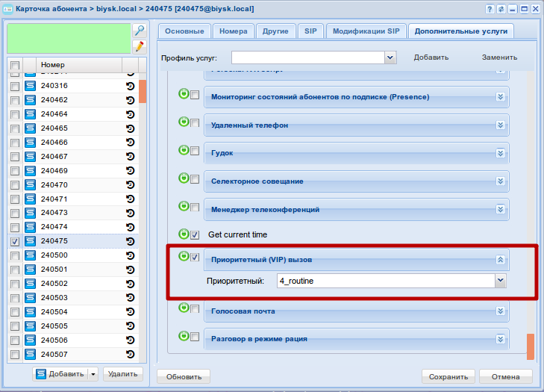Click history icon for number 240475
This screenshot has width=544, height=392.
click(x=131, y=241)
